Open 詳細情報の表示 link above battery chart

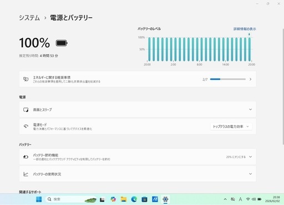click(245, 29)
